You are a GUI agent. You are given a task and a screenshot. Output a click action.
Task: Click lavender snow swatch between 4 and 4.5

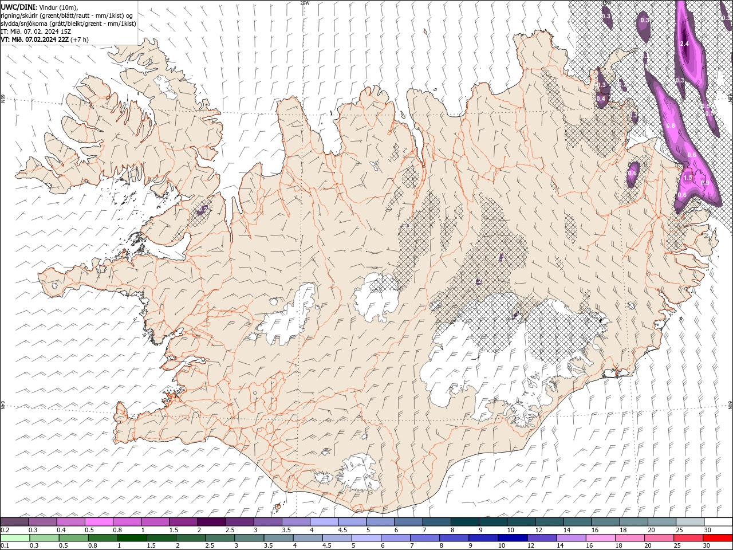coord(324,522)
